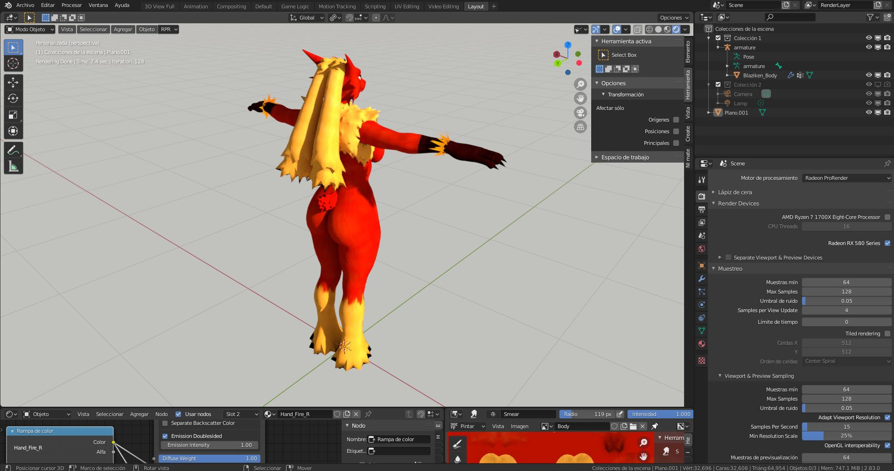Open the Vista menu in viewport header
The width and height of the screenshot is (894, 471).
point(67,29)
